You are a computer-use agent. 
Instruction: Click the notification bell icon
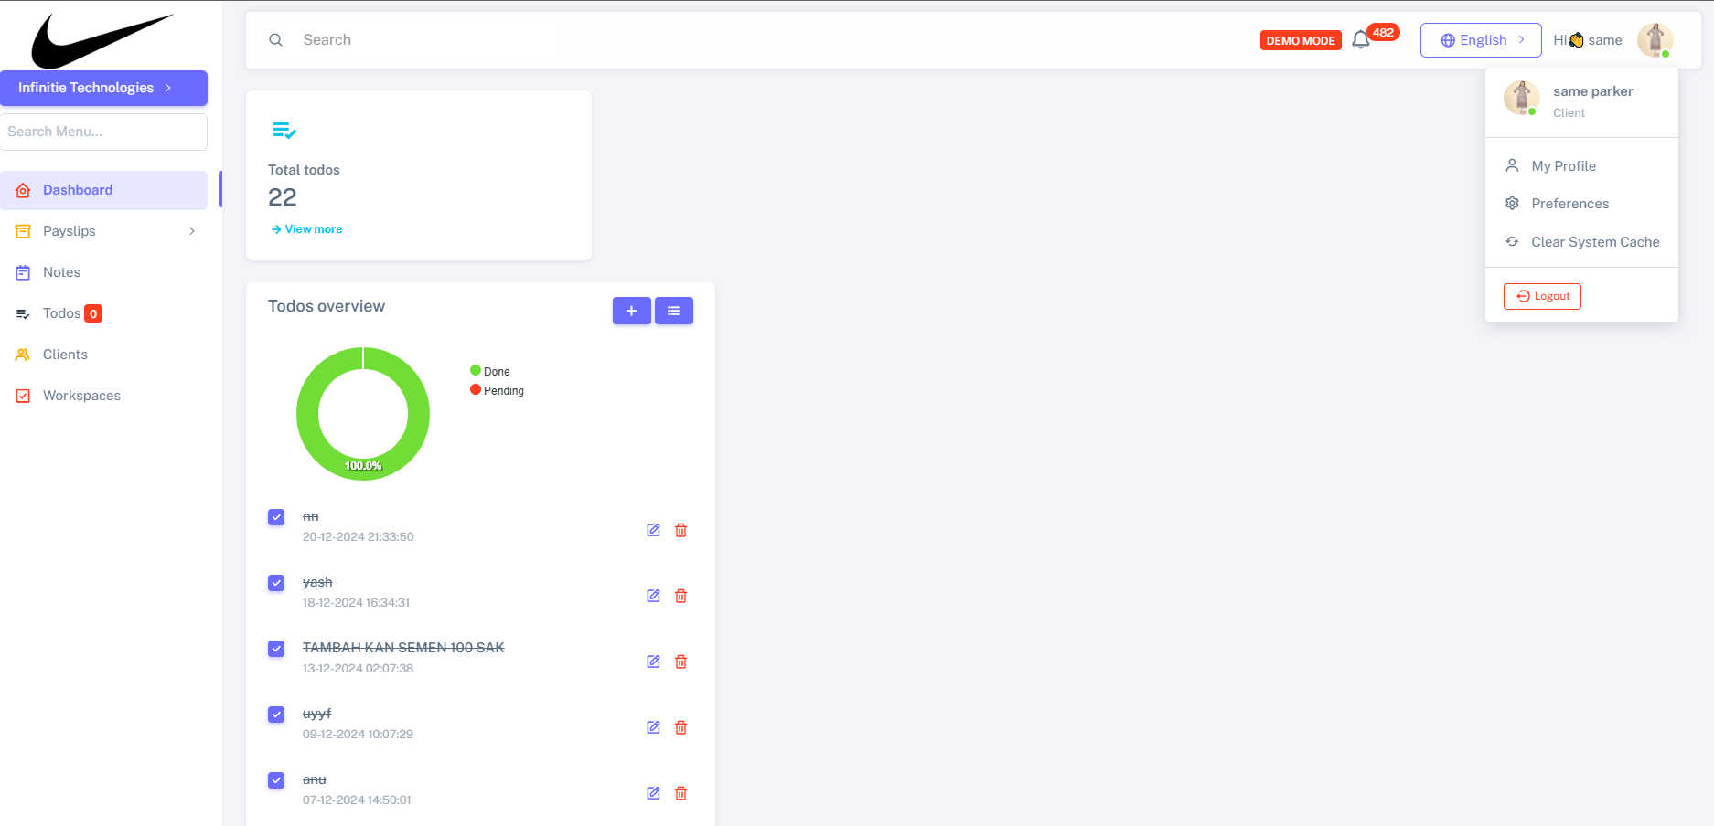click(x=1360, y=40)
